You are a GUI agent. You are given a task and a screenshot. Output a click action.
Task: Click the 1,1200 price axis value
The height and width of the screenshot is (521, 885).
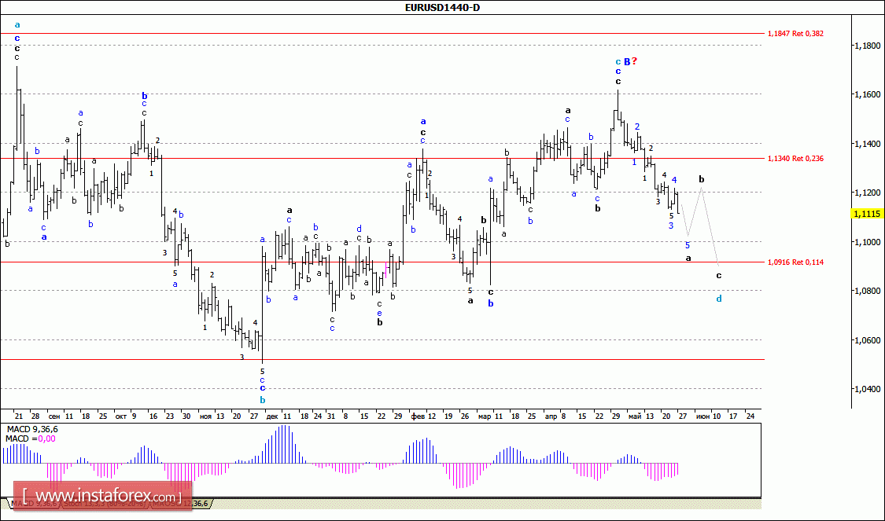pos(868,193)
